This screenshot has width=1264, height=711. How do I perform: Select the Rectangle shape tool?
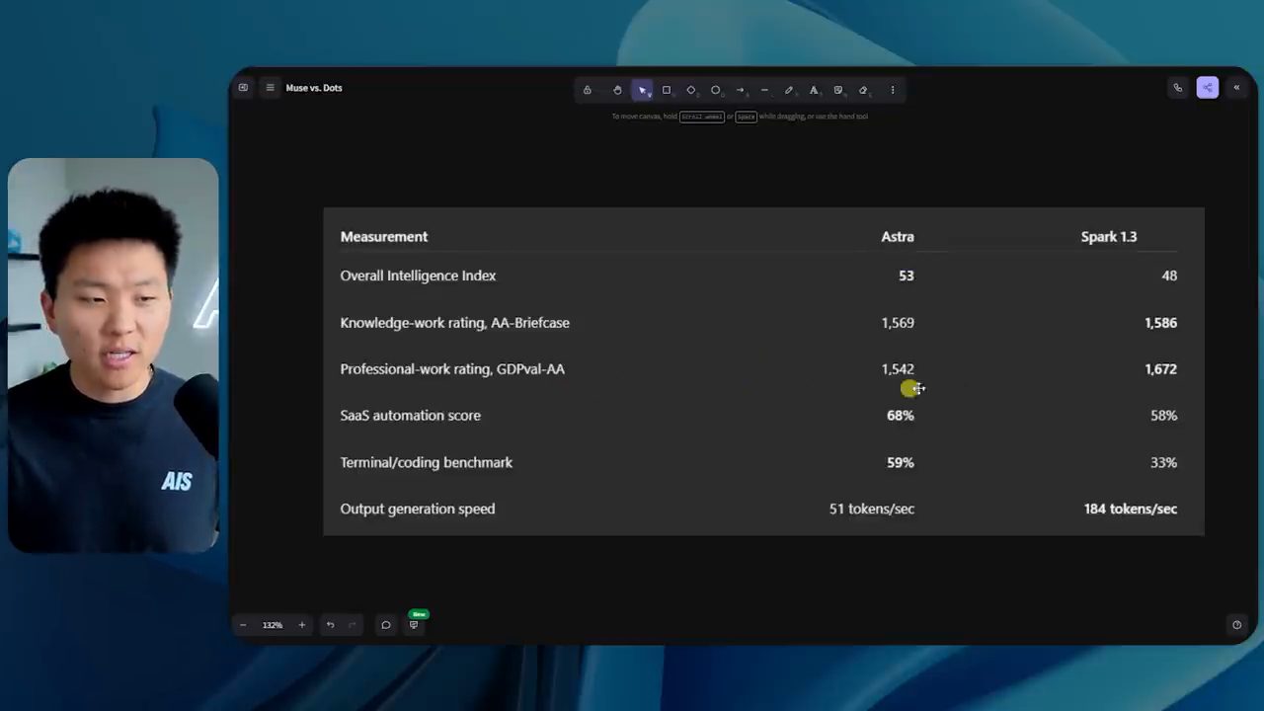tap(667, 90)
